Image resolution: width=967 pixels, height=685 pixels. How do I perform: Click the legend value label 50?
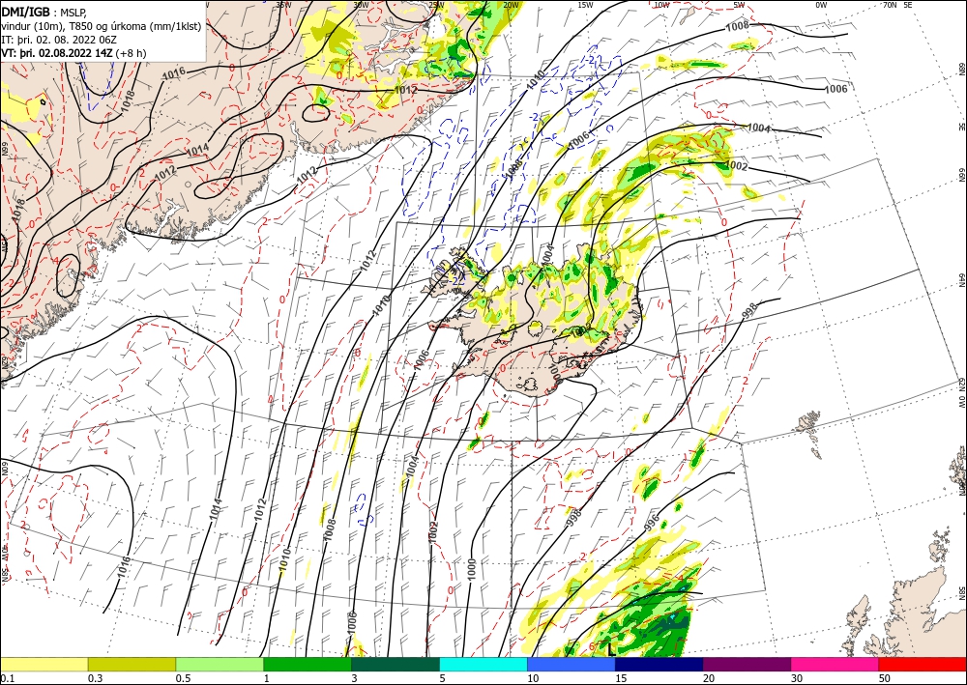click(x=885, y=678)
